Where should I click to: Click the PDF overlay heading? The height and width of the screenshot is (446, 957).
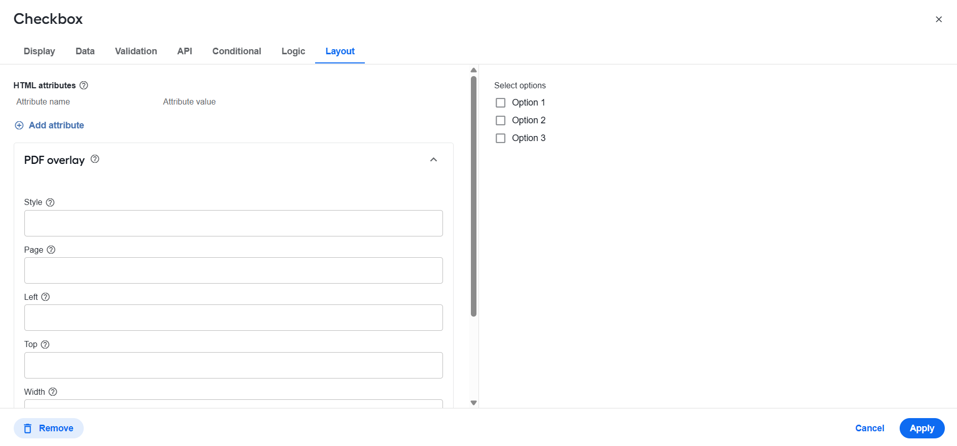point(54,160)
